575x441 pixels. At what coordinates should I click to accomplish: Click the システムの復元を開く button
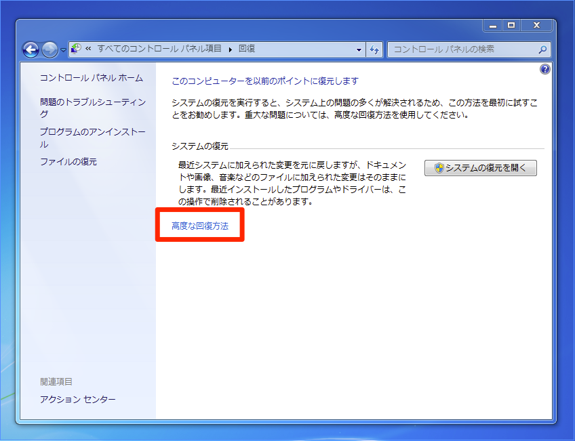(480, 168)
